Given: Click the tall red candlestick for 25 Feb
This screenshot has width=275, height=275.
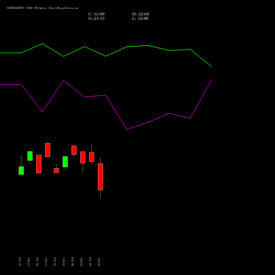Looking at the screenshot, I should (x=101, y=177).
